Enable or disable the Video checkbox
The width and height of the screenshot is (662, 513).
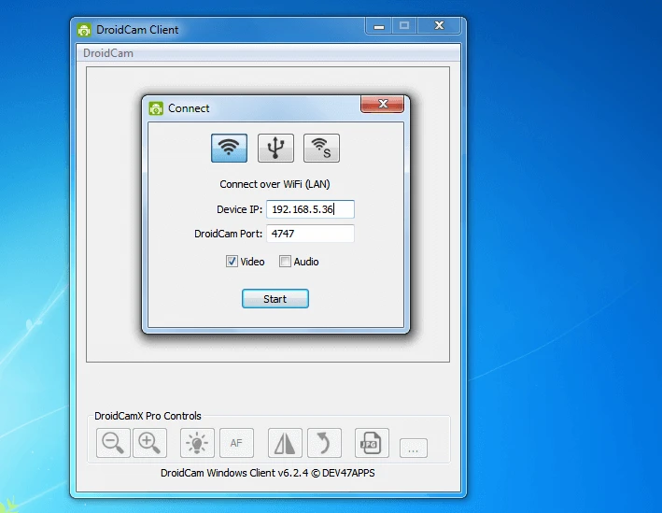tap(232, 262)
